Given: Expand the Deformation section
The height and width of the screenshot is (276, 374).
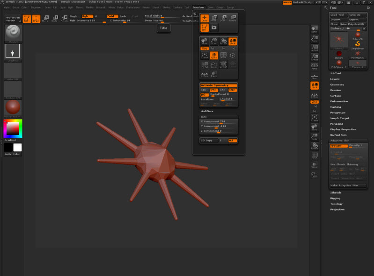Looking at the screenshot, I should (x=339, y=101).
